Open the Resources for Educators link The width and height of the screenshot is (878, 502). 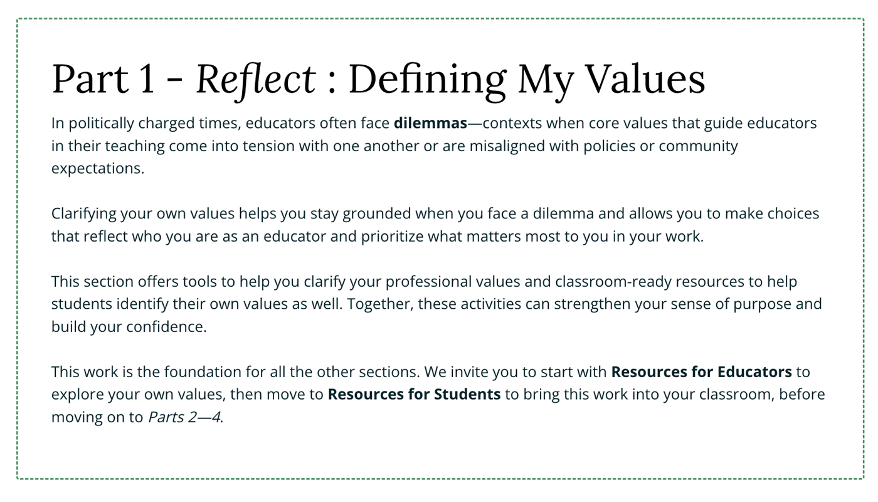pos(701,372)
